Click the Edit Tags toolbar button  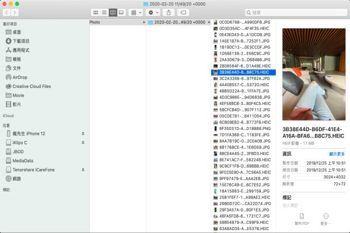tap(183, 12)
